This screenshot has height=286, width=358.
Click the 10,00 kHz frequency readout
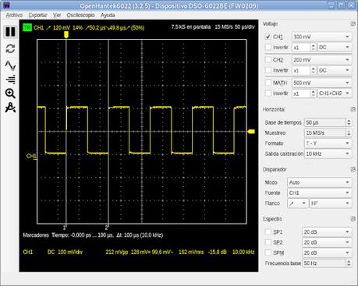pyautogui.click(x=243, y=252)
